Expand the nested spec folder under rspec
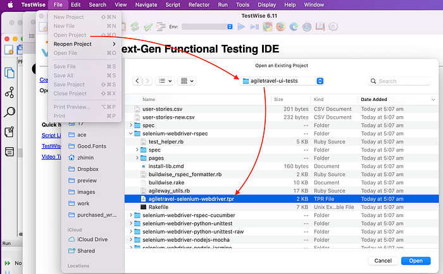 click(137, 150)
